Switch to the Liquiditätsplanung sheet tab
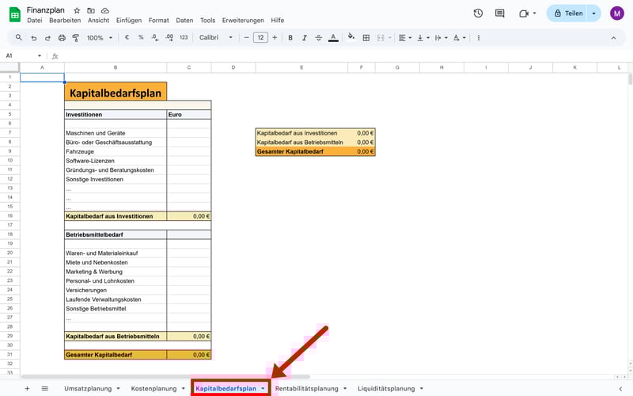The image size is (633, 396). 385,389
